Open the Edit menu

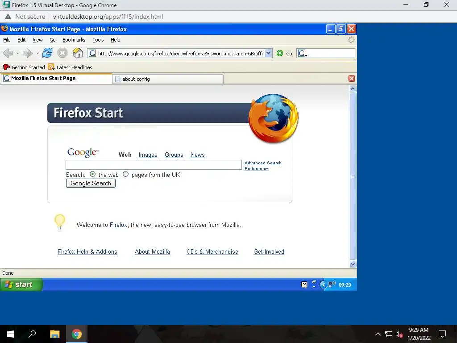click(21, 40)
